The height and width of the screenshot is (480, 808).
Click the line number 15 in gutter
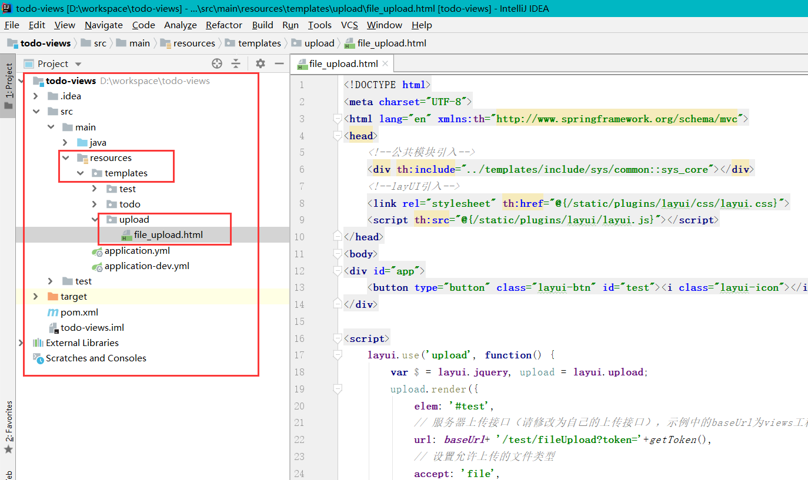(300, 321)
